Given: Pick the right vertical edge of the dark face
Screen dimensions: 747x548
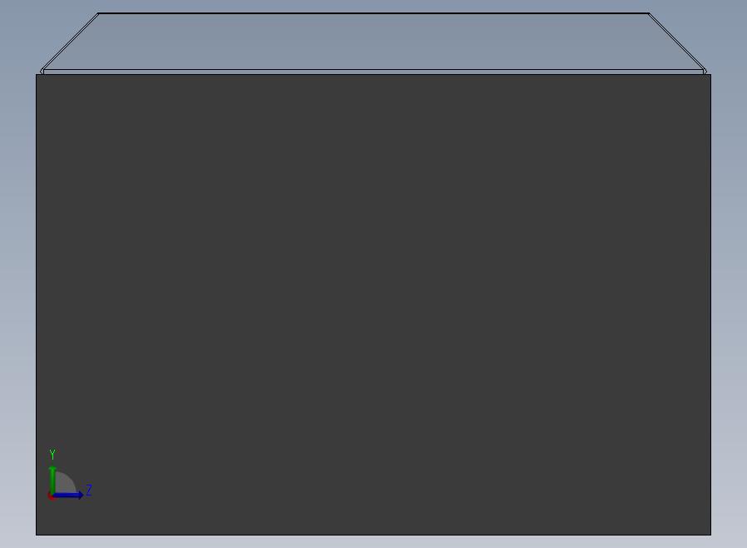Looking at the screenshot, I should point(710,304).
